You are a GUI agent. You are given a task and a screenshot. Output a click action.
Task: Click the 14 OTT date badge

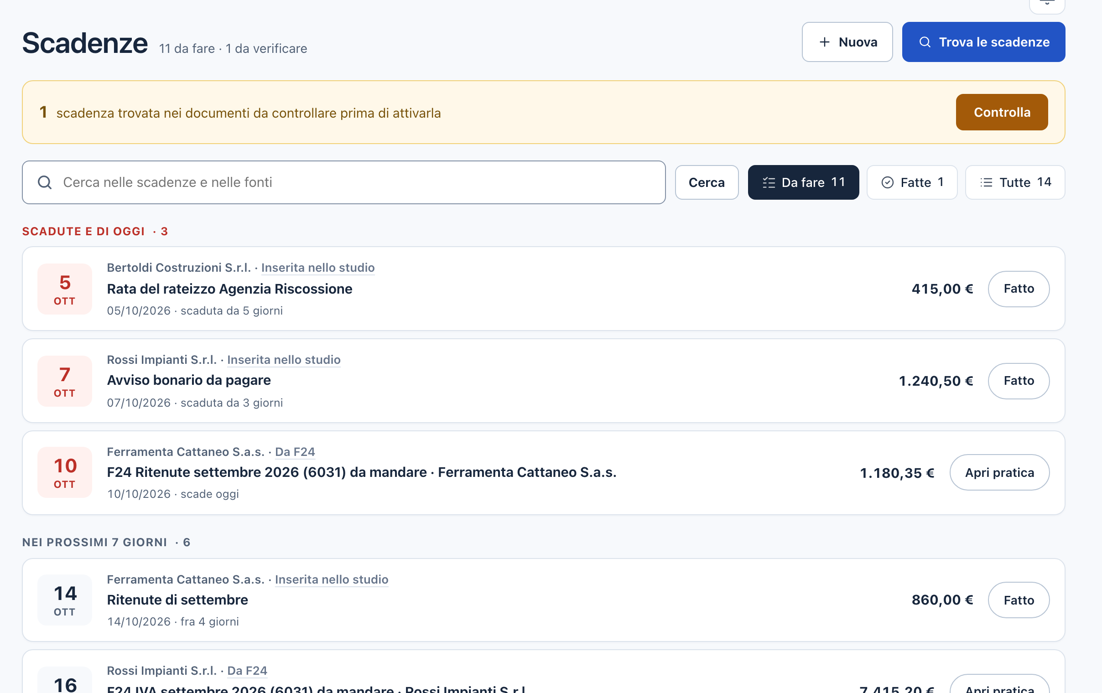64,600
